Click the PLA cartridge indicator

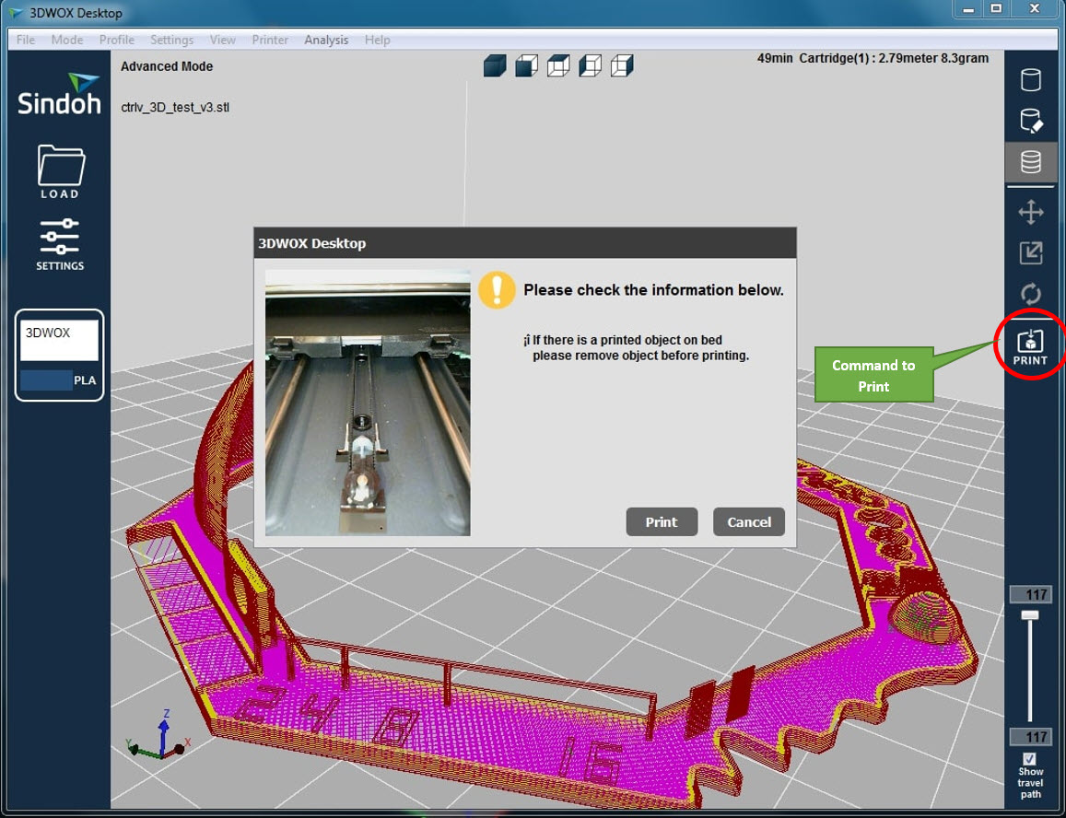(60, 380)
